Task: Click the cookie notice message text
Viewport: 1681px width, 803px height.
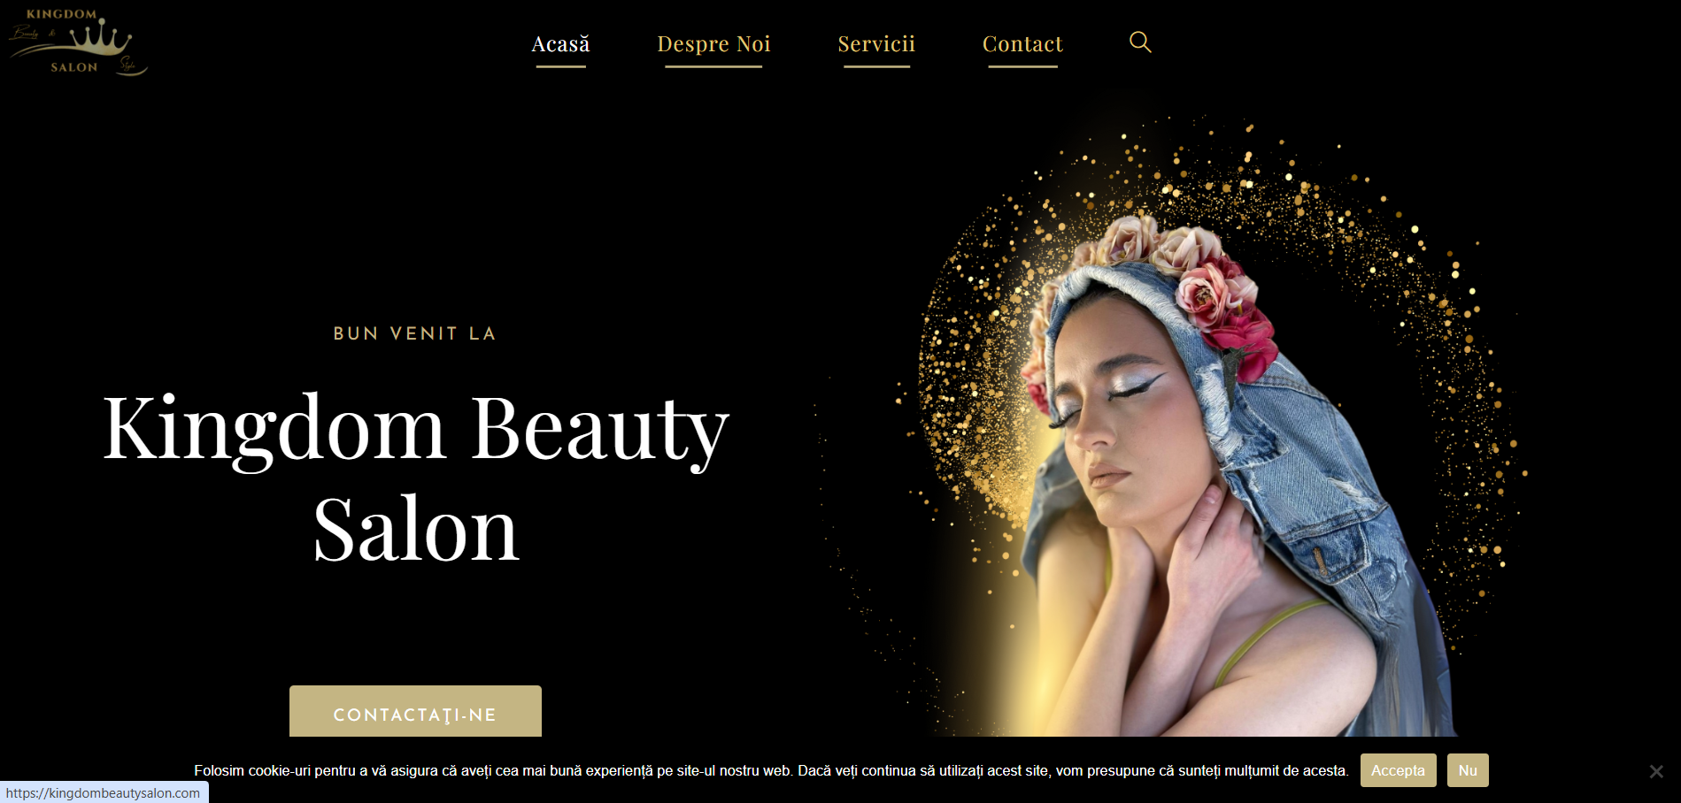Action: (x=771, y=770)
